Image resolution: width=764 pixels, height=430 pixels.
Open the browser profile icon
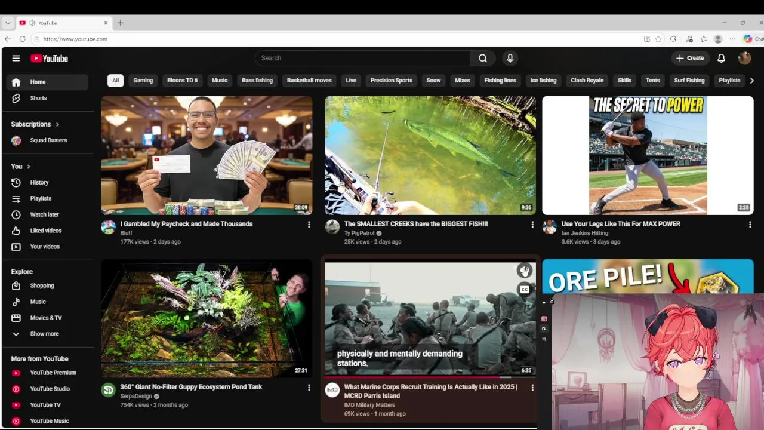pyautogui.click(x=718, y=39)
